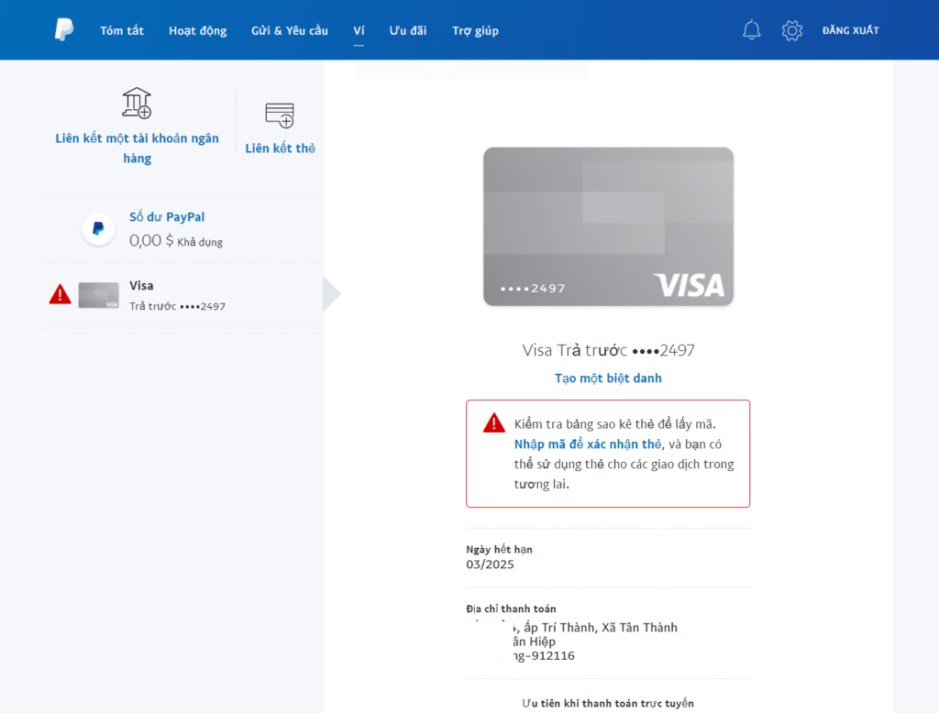Open the Ưu đãi tab

click(x=407, y=31)
